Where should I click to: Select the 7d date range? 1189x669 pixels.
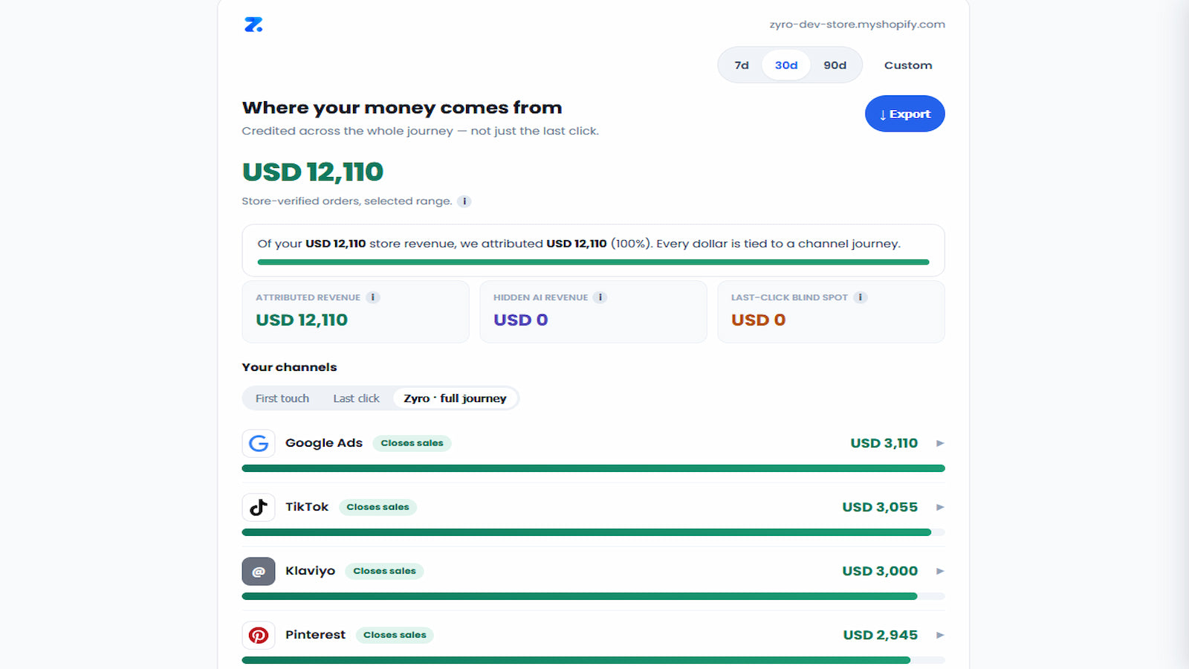coord(742,65)
